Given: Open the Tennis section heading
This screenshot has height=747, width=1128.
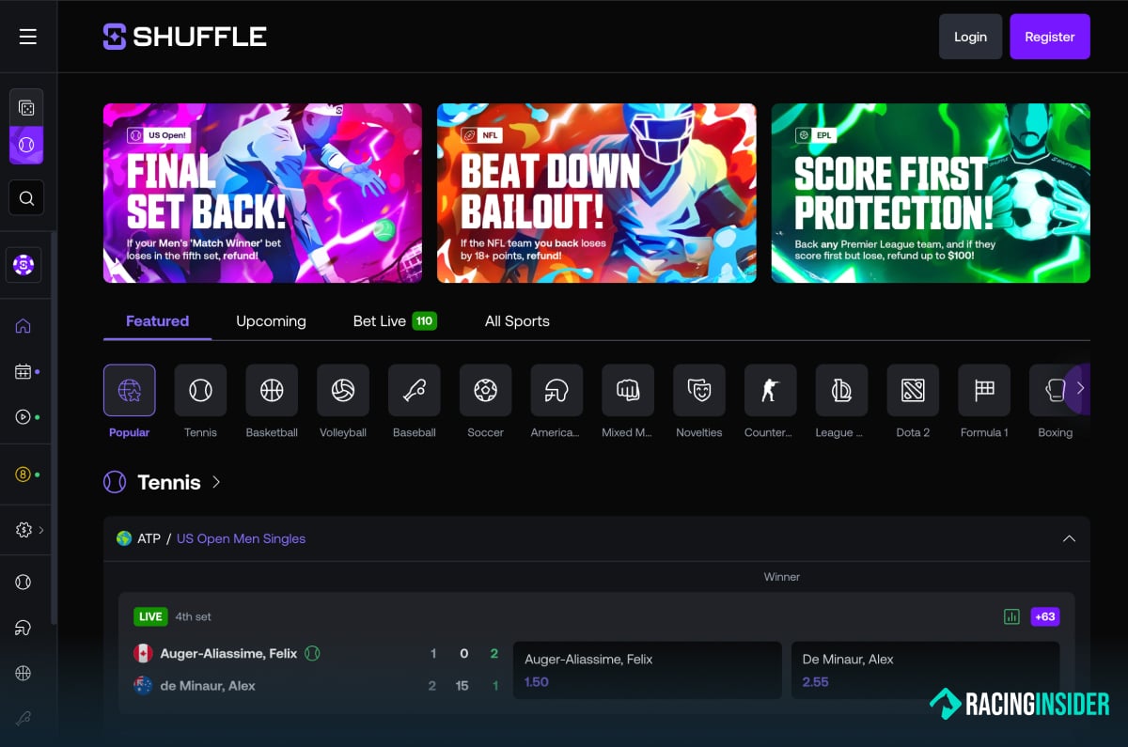Looking at the screenshot, I should pyautogui.click(x=169, y=482).
